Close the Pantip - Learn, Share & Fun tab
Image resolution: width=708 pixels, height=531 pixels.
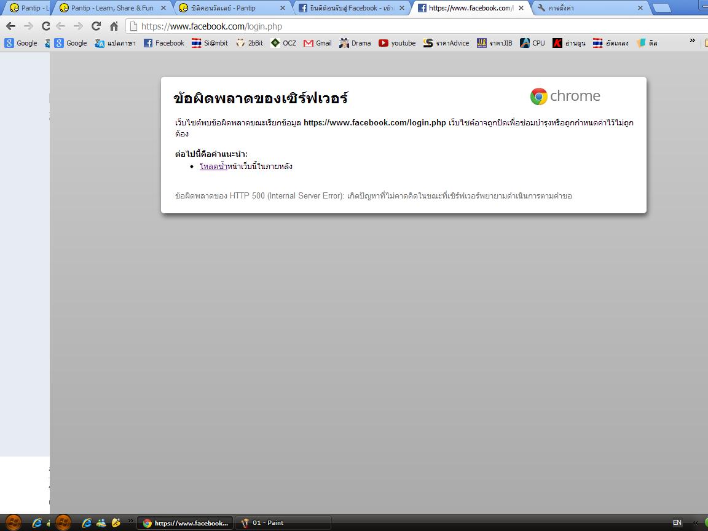163,8
